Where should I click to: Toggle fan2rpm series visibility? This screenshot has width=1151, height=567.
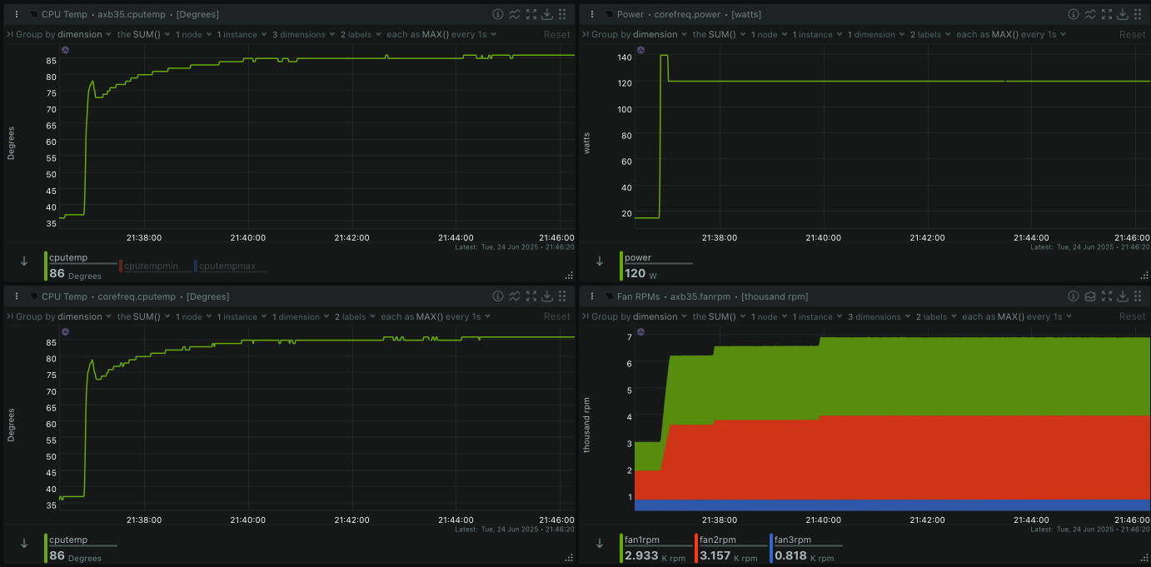[717, 540]
